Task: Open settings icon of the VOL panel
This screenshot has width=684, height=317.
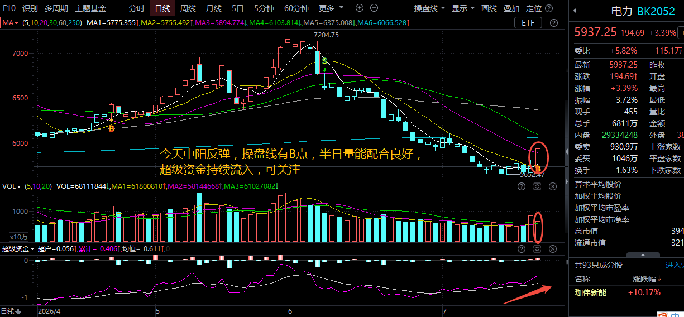Action: click(x=537, y=186)
